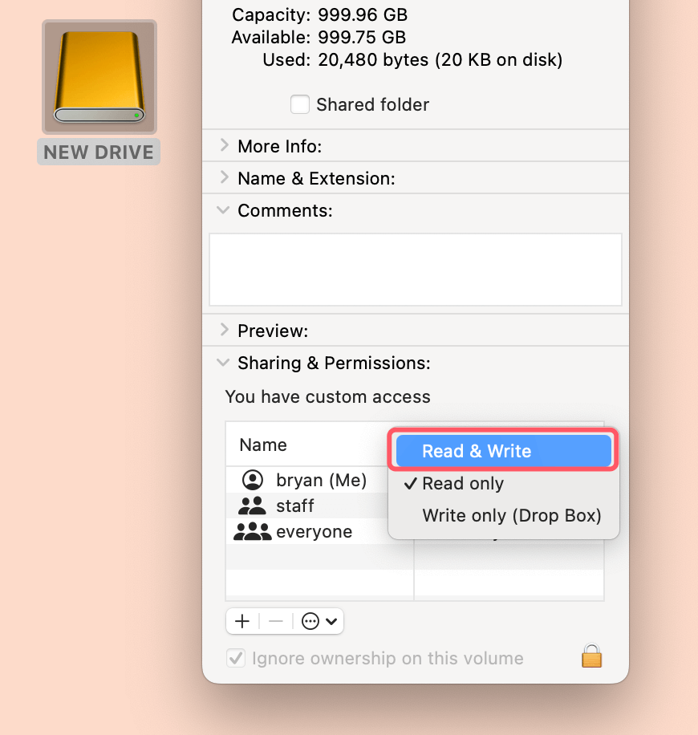
Task: Click the staff group icon
Action: [x=251, y=506]
